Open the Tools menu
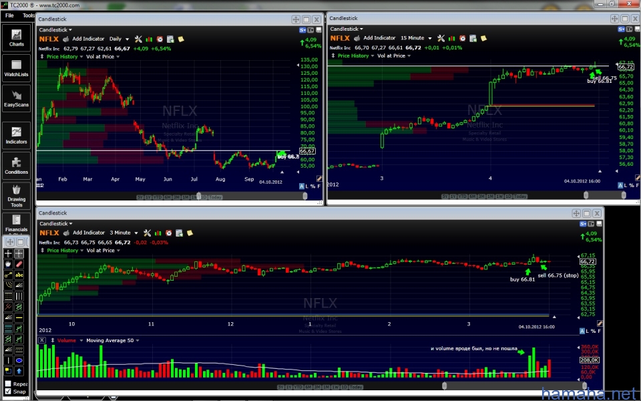641x401 pixels. [28, 15]
